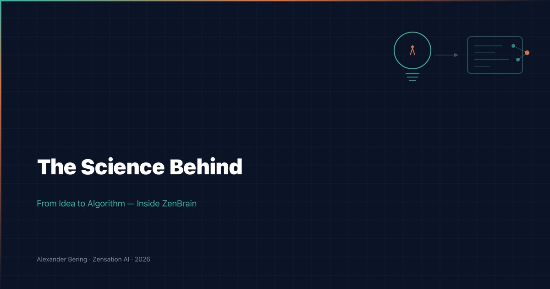Select the "ZenBrain" word in the subtitle

(x=179, y=204)
